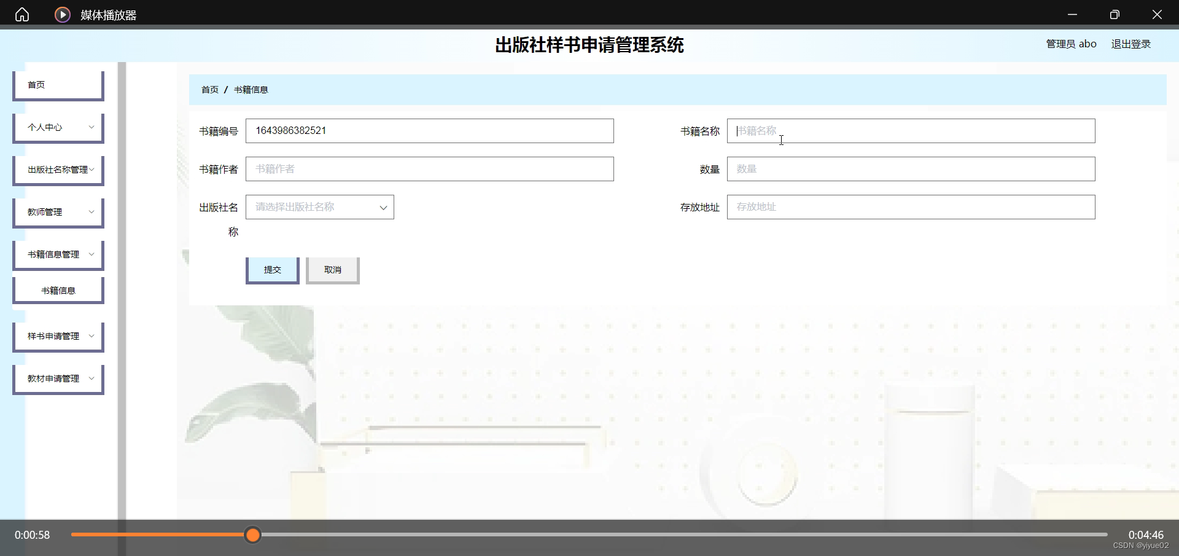Click 管理员 abo in the header
The width and height of the screenshot is (1179, 556).
click(1070, 44)
